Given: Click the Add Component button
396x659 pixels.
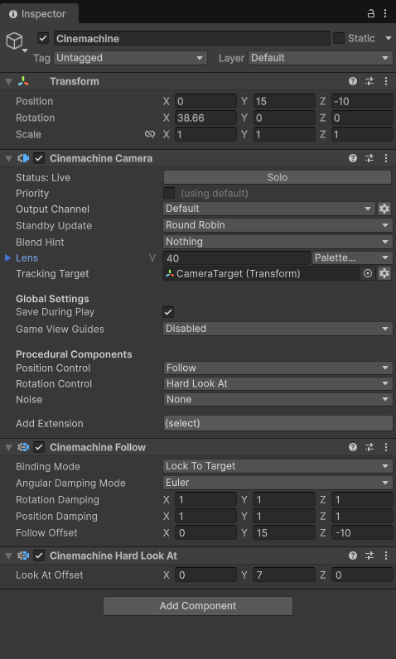Looking at the screenshot, I should [198, 606].
